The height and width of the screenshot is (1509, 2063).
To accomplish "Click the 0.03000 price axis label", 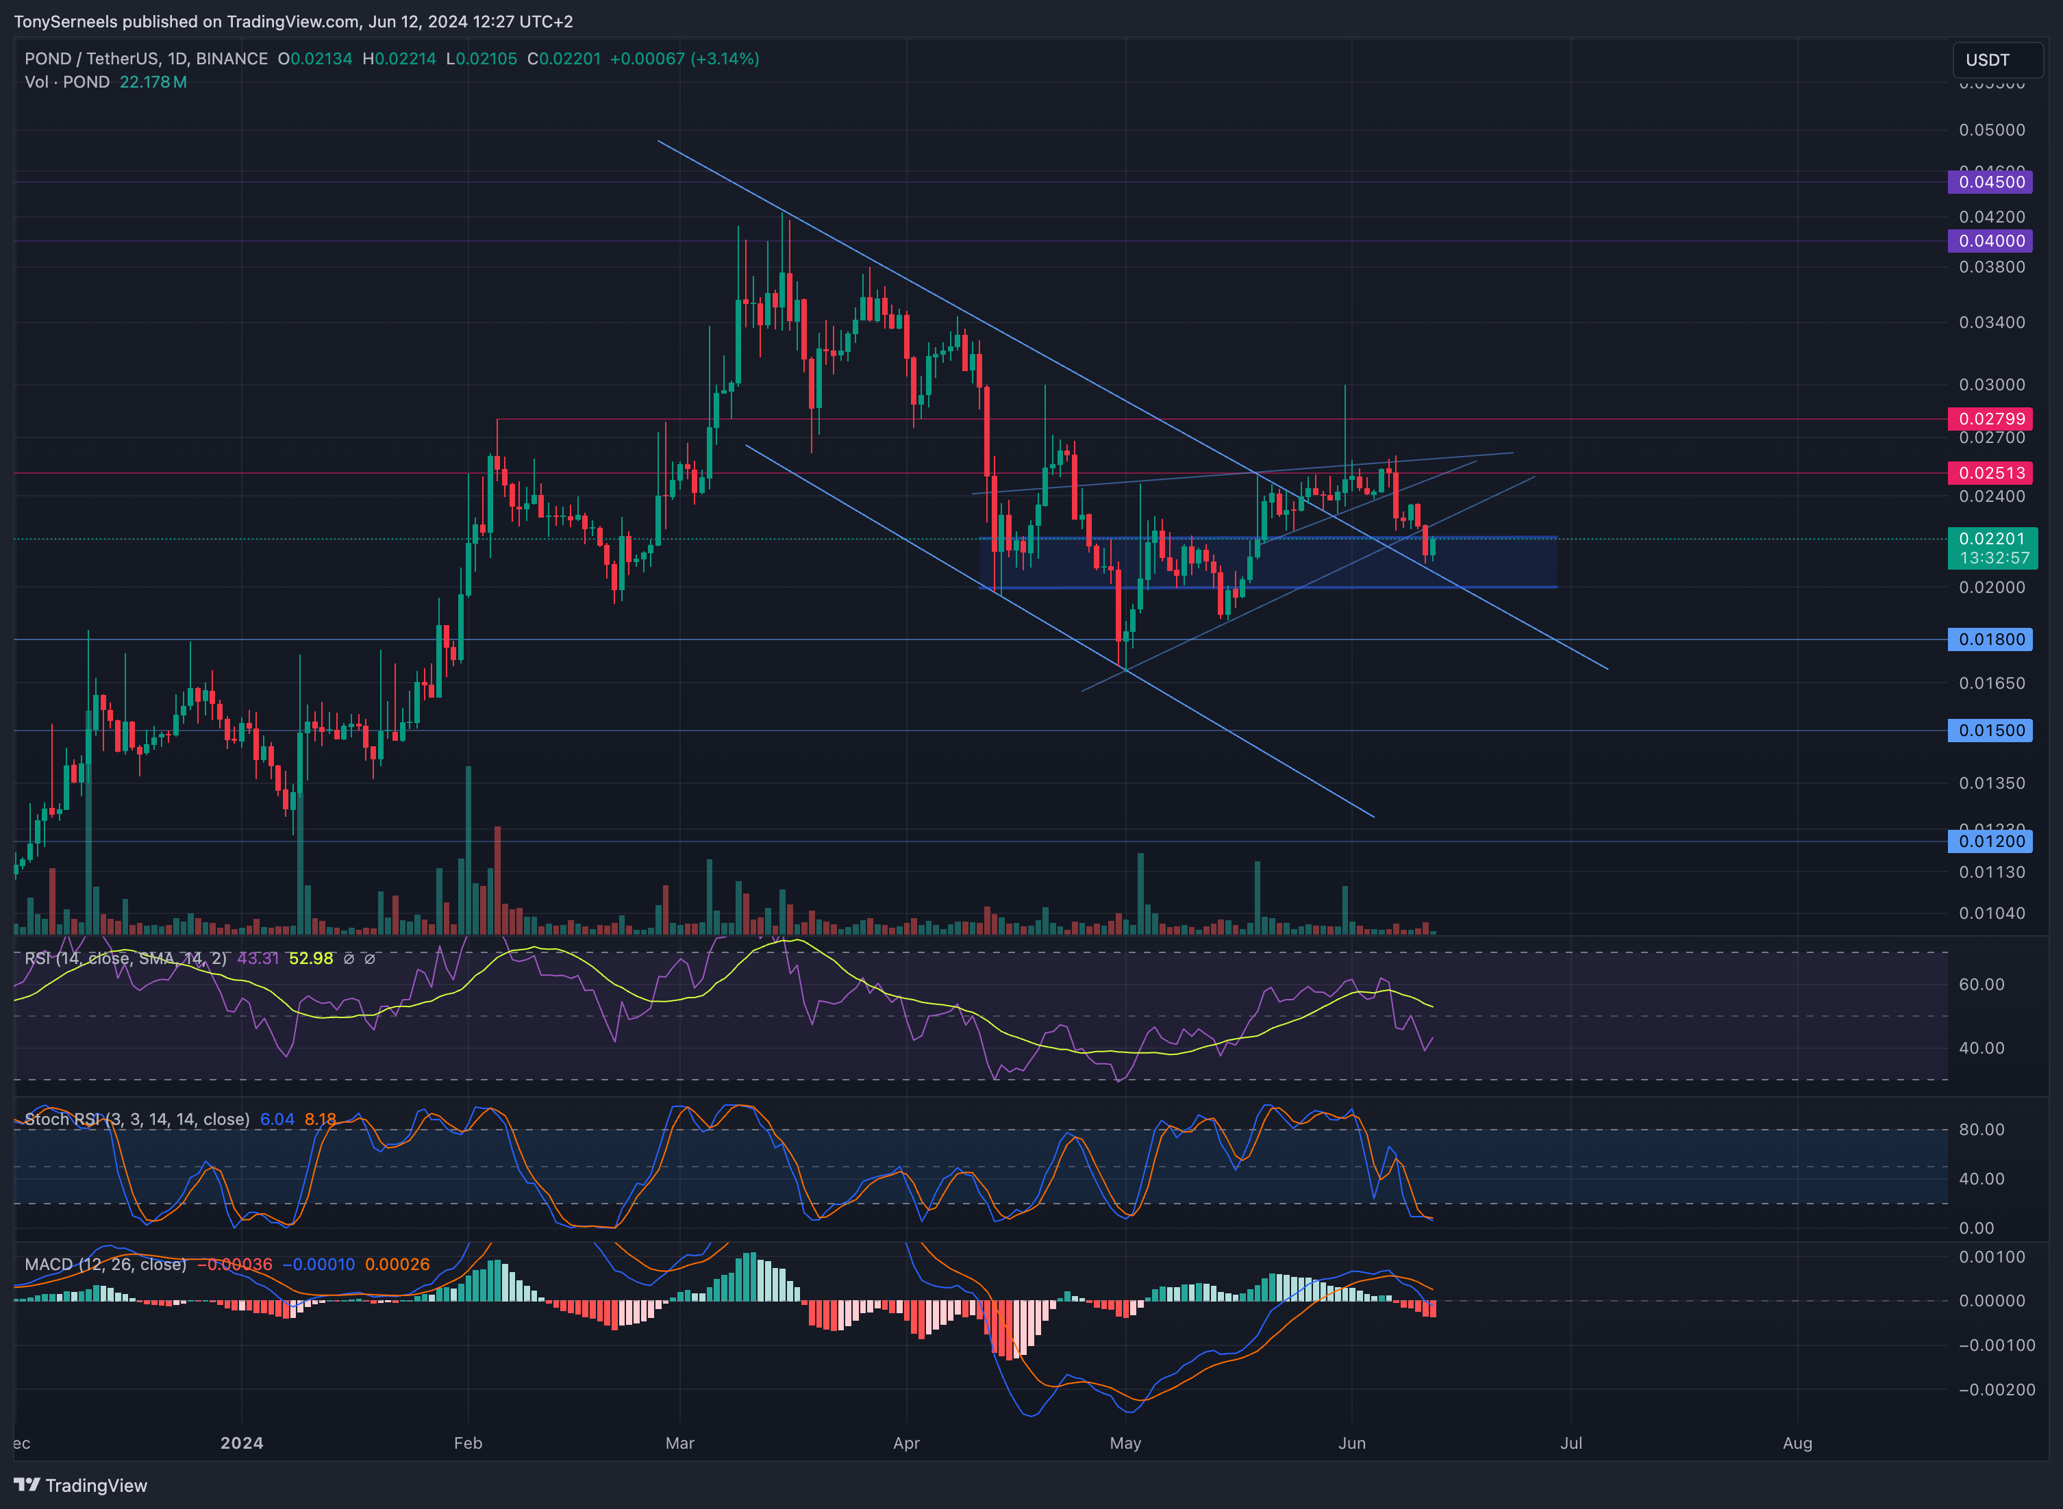I will pyautogui.click(x=1992, y=385).
